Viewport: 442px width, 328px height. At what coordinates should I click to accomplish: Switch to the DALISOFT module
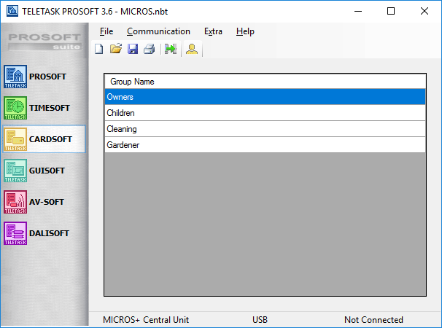tap(44, 233)
